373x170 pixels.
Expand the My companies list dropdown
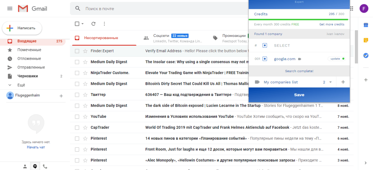330,82
